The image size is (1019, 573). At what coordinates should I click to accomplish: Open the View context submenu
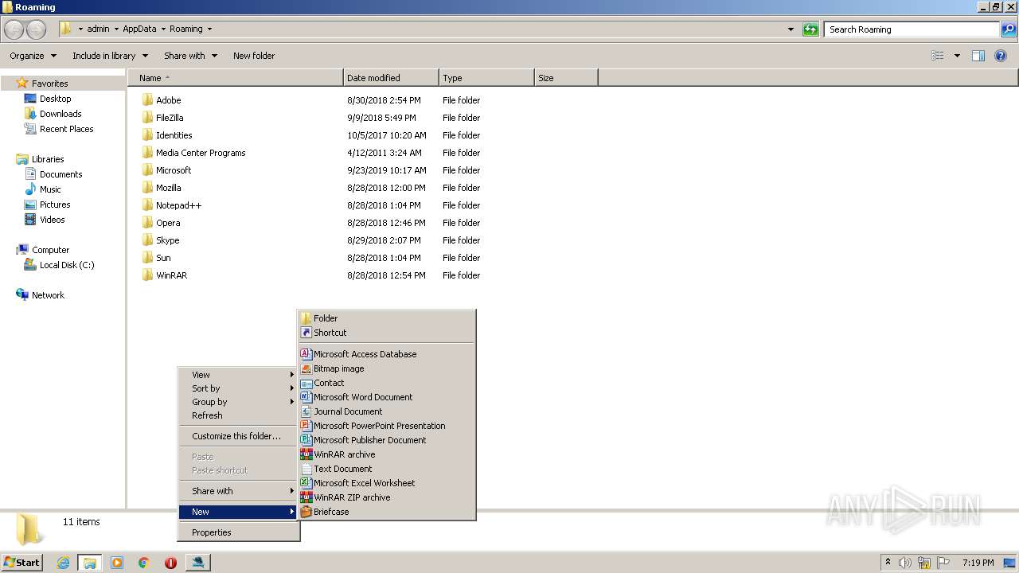238,375
